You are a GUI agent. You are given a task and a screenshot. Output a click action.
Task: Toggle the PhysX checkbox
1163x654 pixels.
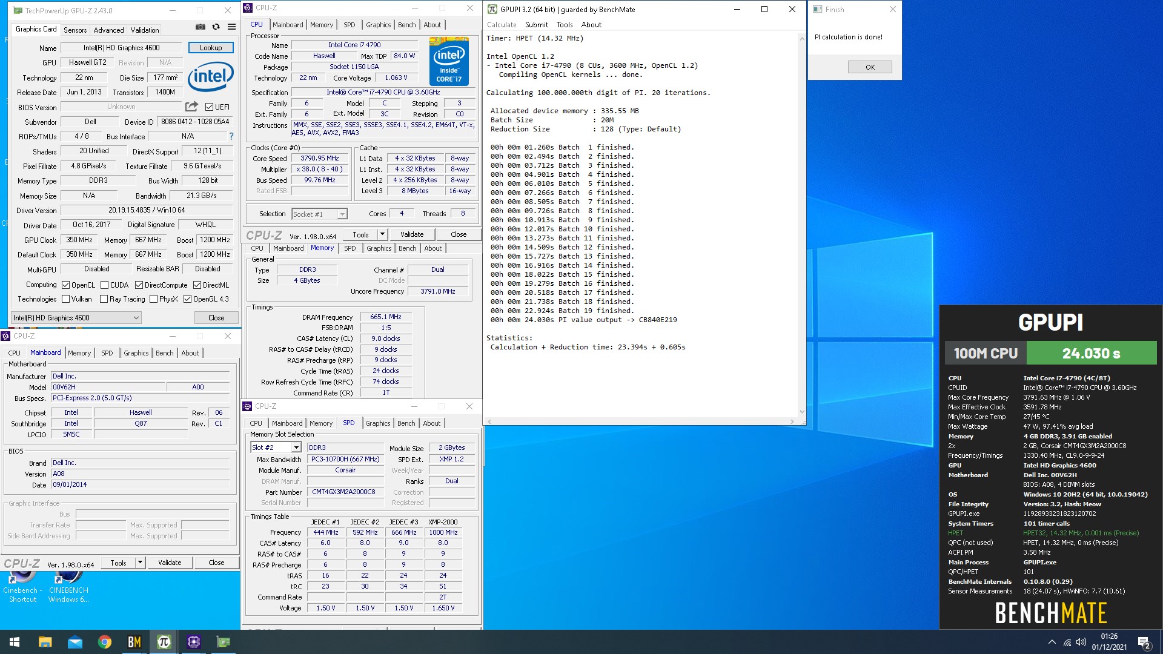[153, 299]
